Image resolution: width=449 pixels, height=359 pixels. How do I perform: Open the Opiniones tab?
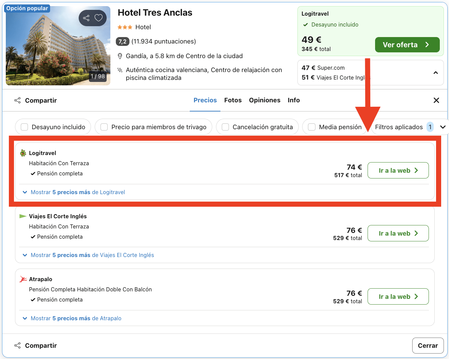click(265, 100)
